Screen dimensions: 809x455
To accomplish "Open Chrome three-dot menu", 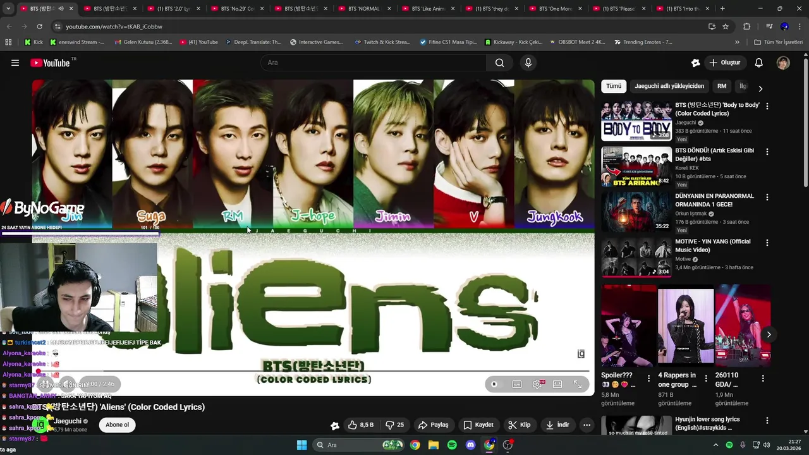I will pos(800,27).
